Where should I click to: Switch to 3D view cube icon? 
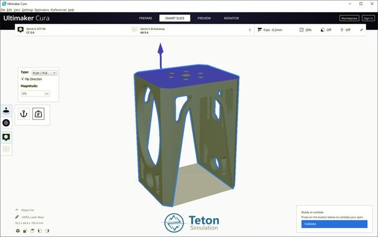pyautogui.click(x=17, y=231)
